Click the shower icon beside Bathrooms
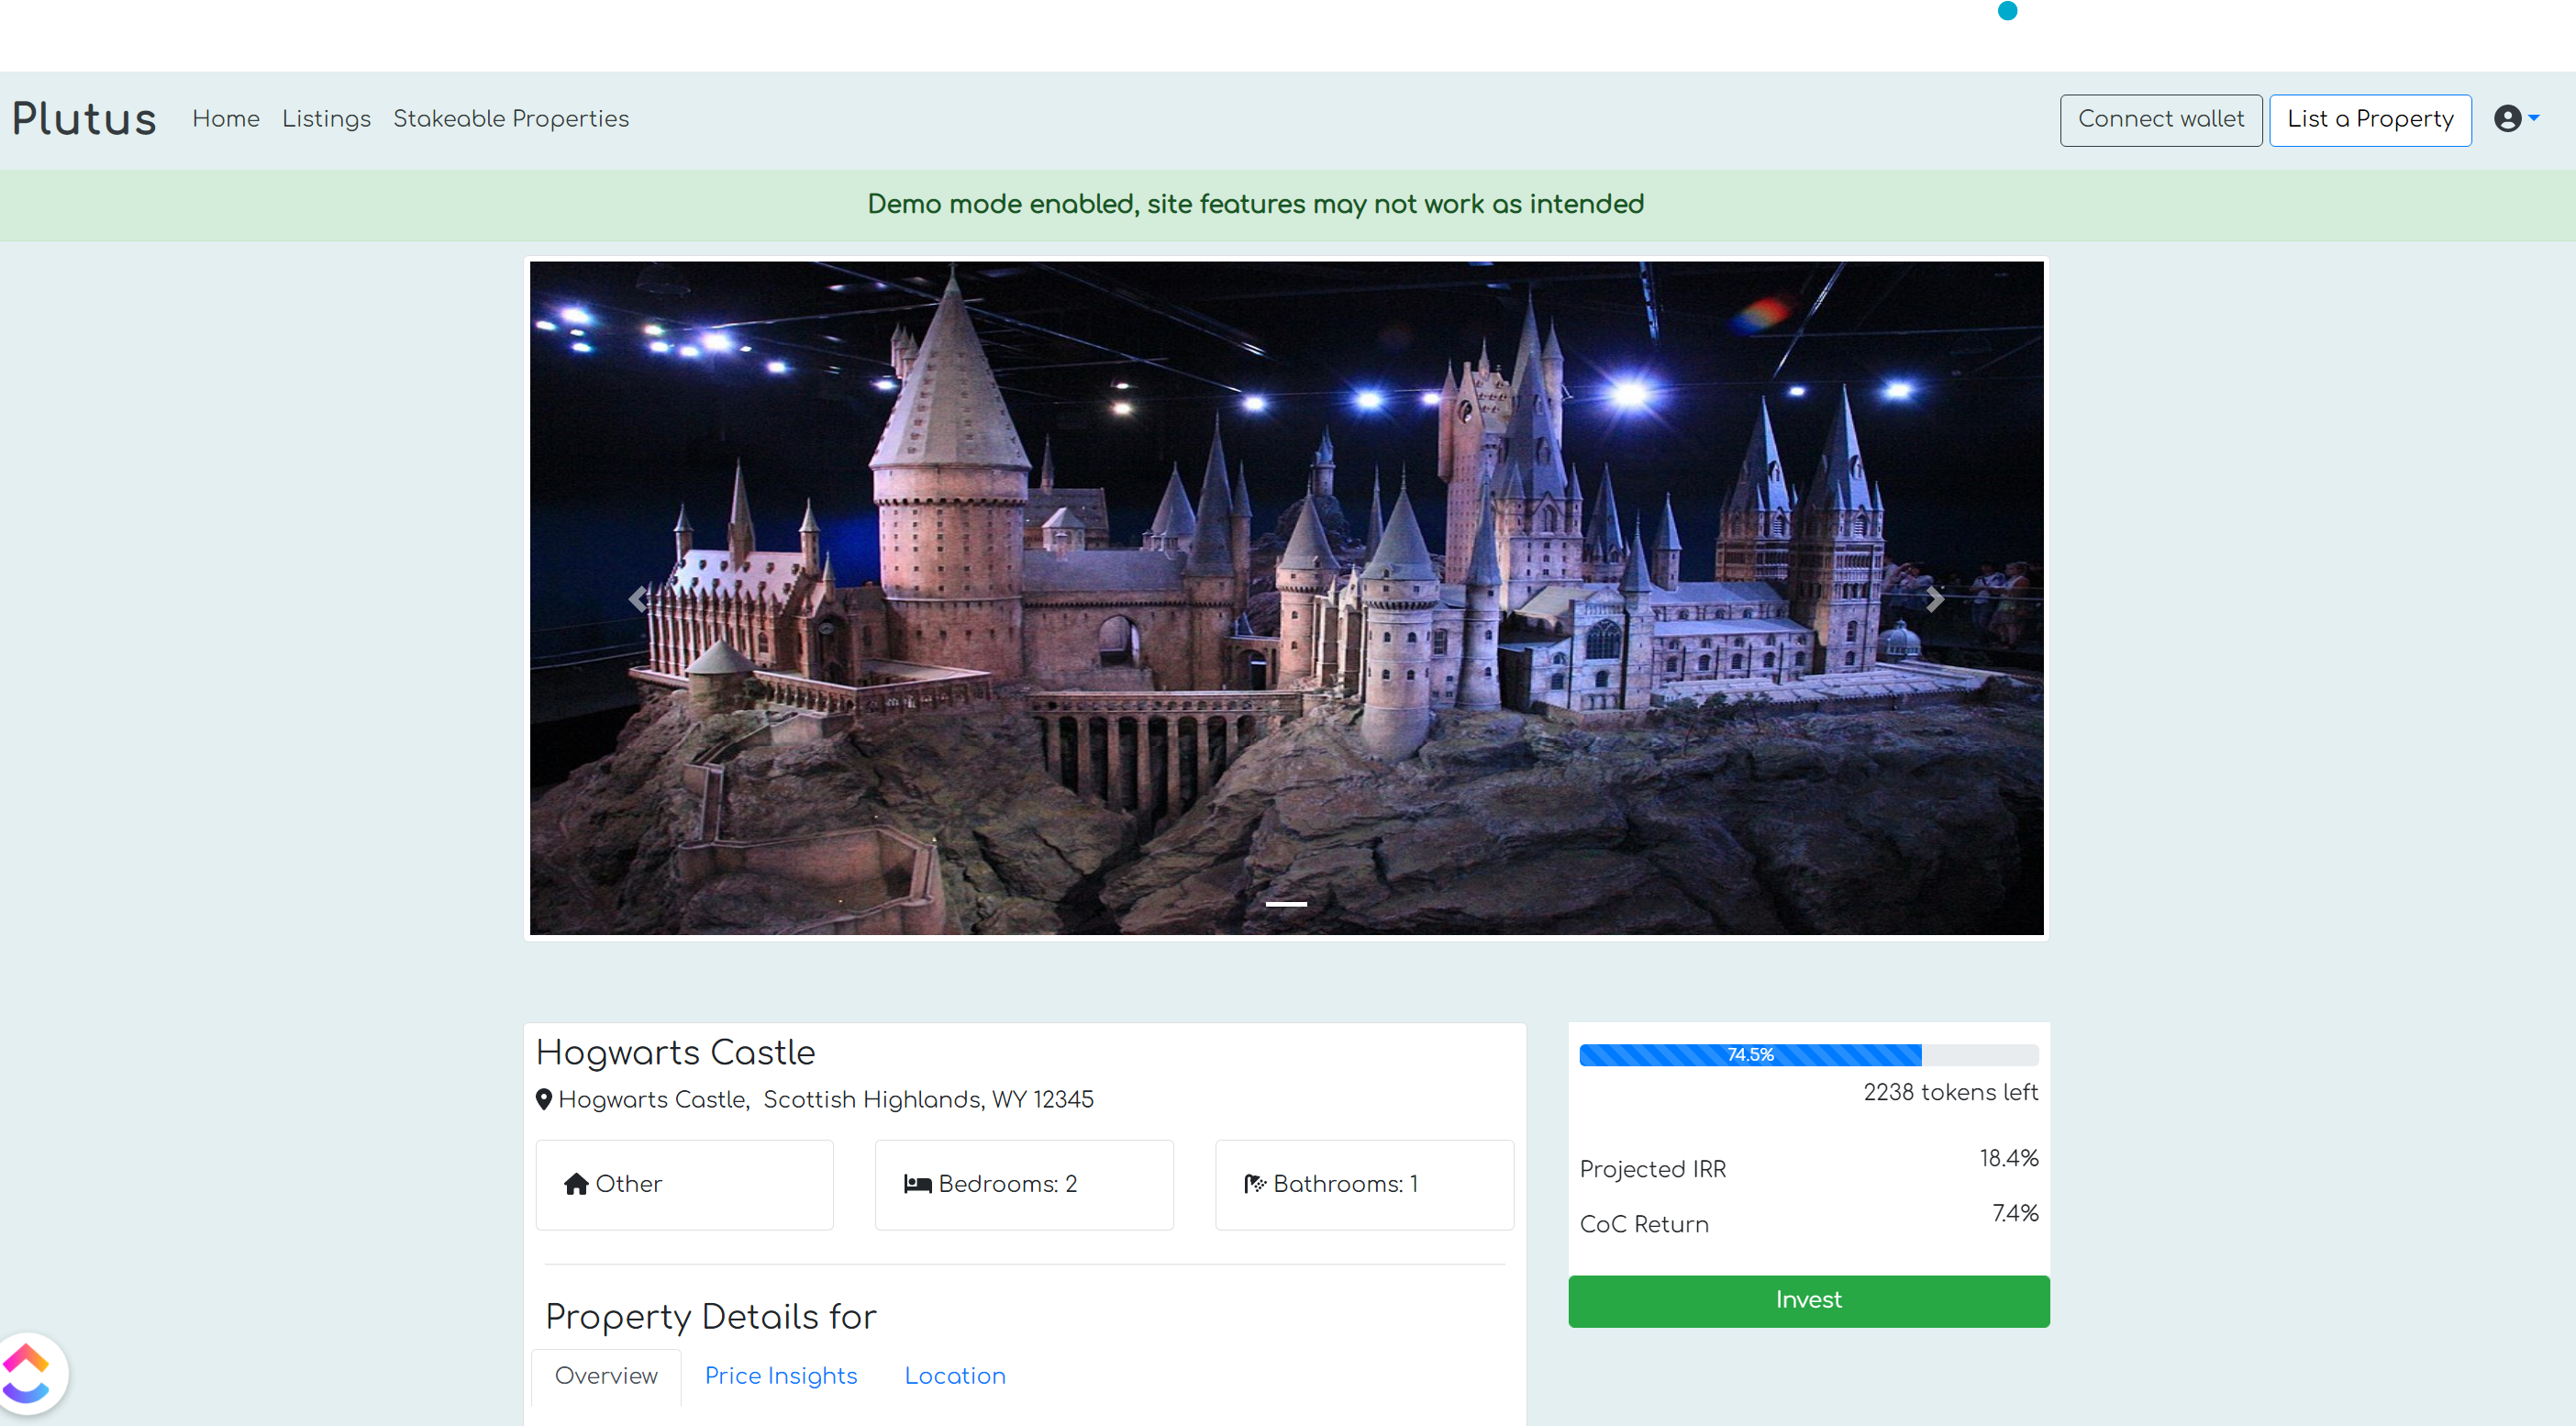This screenshot has height=1426, width=2576. pyautogui.click(x=1254, y=1184)
